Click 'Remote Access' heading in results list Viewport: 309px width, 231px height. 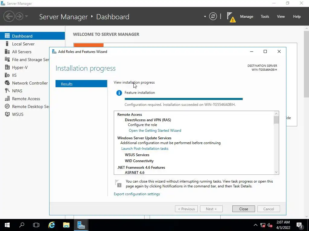129,115
